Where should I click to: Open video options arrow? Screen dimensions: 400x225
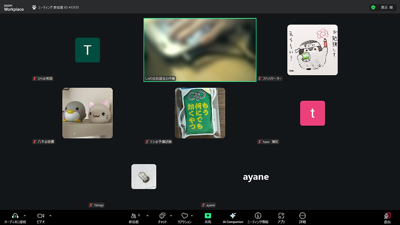pyautogui.click(x=50, y=216)
